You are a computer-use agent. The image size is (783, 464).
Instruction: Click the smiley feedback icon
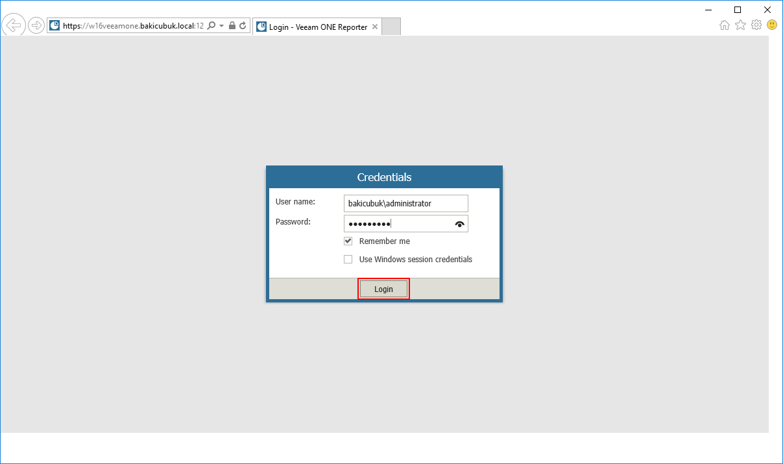click(x=772, y=25)
